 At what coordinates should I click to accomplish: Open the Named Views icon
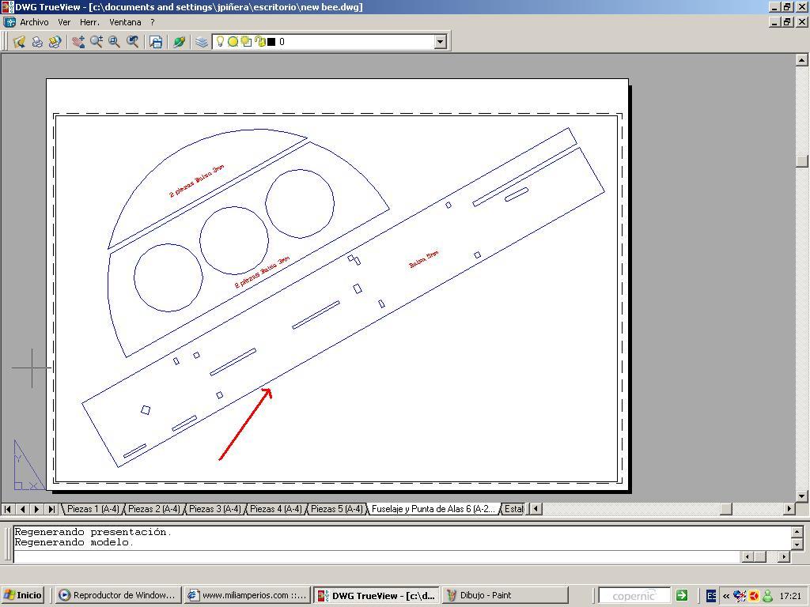[x=156, y=42]
